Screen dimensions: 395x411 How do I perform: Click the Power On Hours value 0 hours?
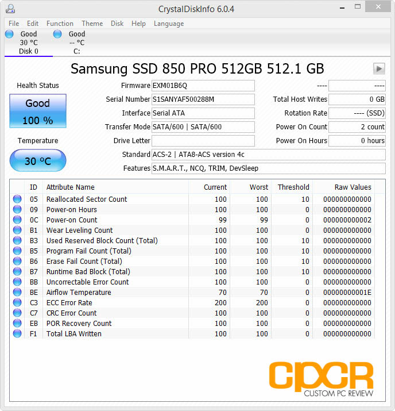357,141
